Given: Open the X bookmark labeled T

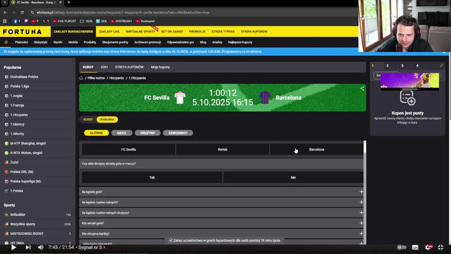Looking at the screenshot, I should [45, 21].
